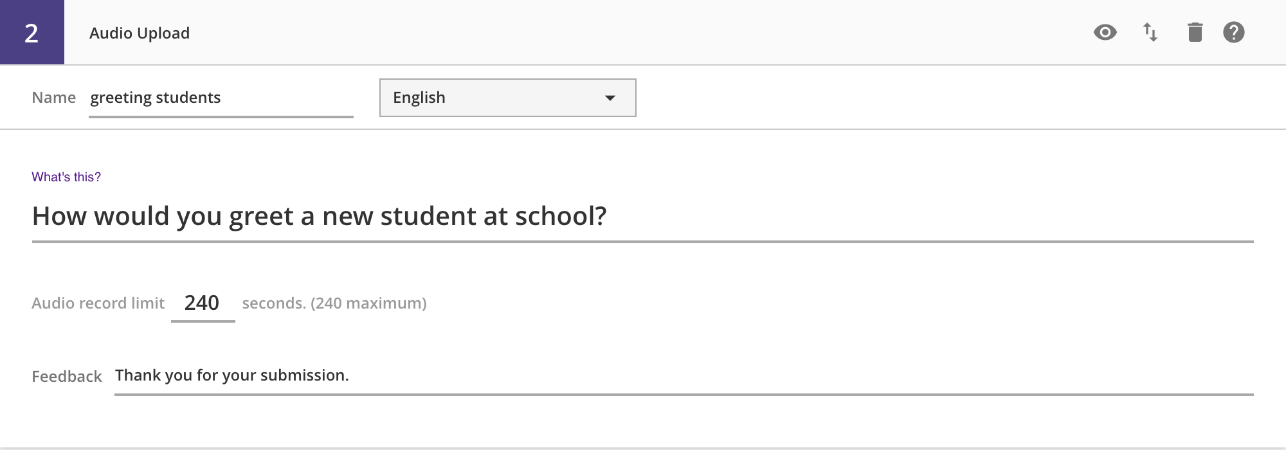Open the 'What's this?' link
Screen dimensions: 1286x450
66,177
